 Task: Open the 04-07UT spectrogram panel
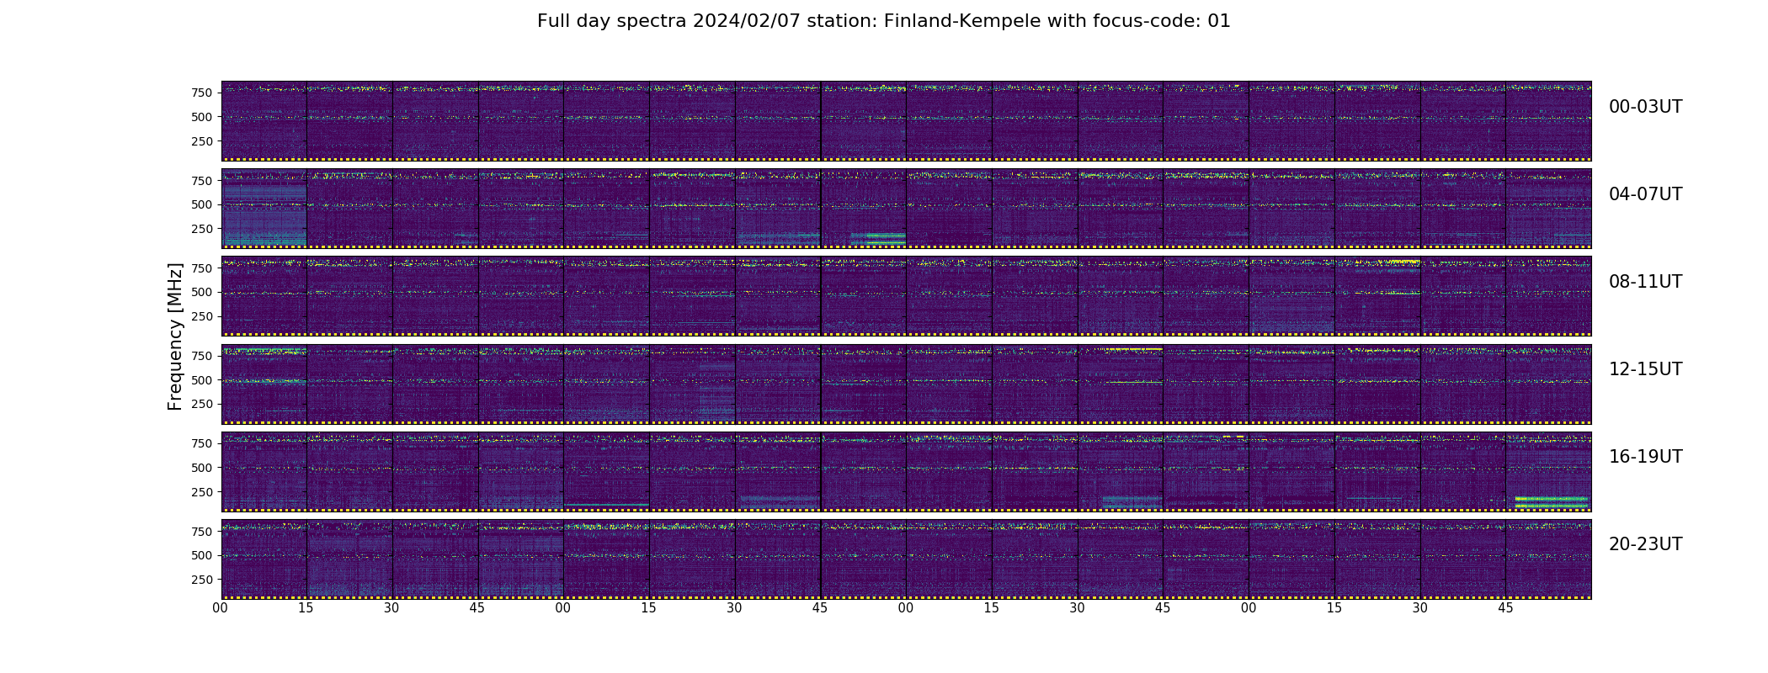pyautogui.click(x=906, y=209)
